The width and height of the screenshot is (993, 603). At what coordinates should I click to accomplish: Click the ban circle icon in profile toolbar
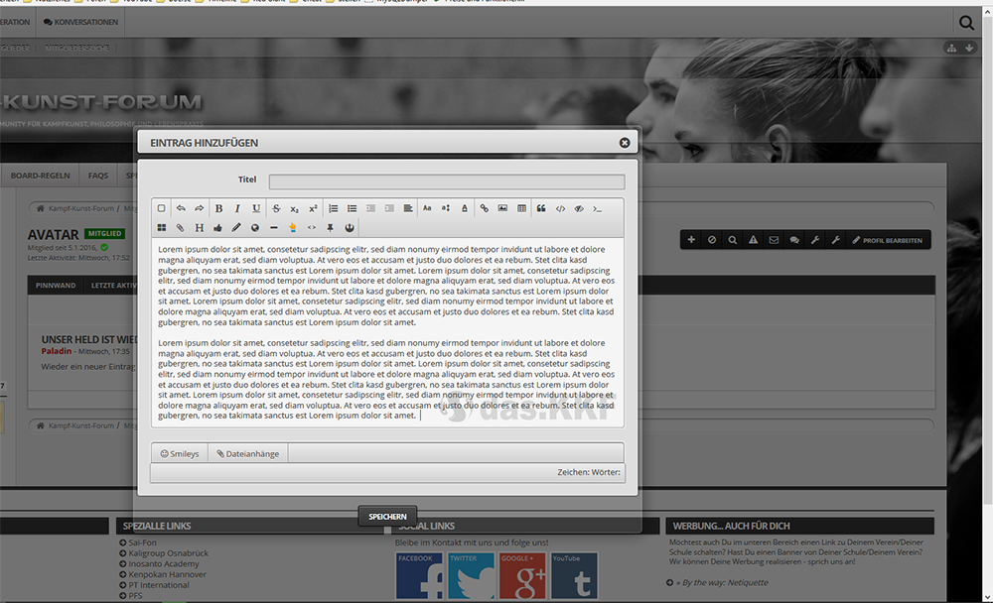tap(712, 240)
